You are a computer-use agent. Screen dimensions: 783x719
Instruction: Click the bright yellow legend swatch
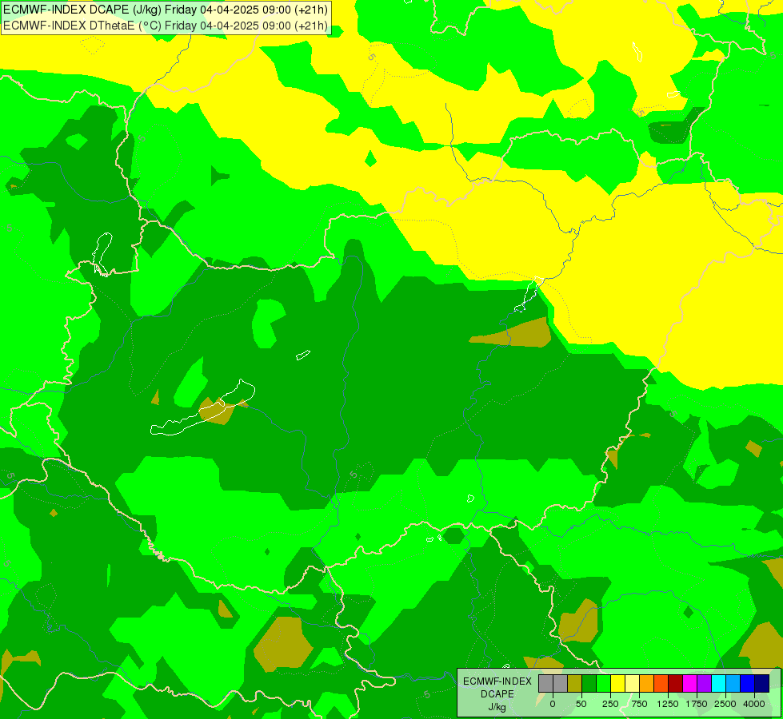coord(617,684)
